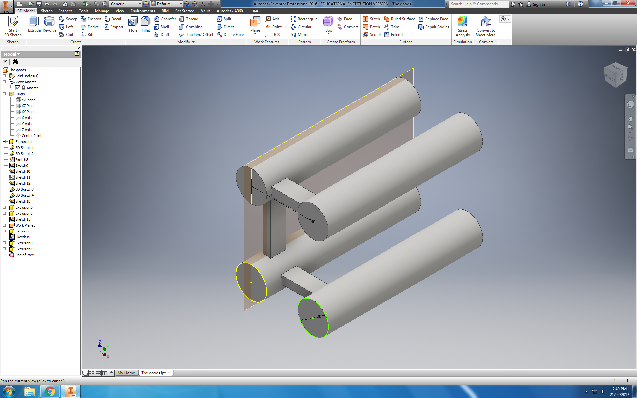
Task: Select the UCS tool
Action: coord(272,35)
